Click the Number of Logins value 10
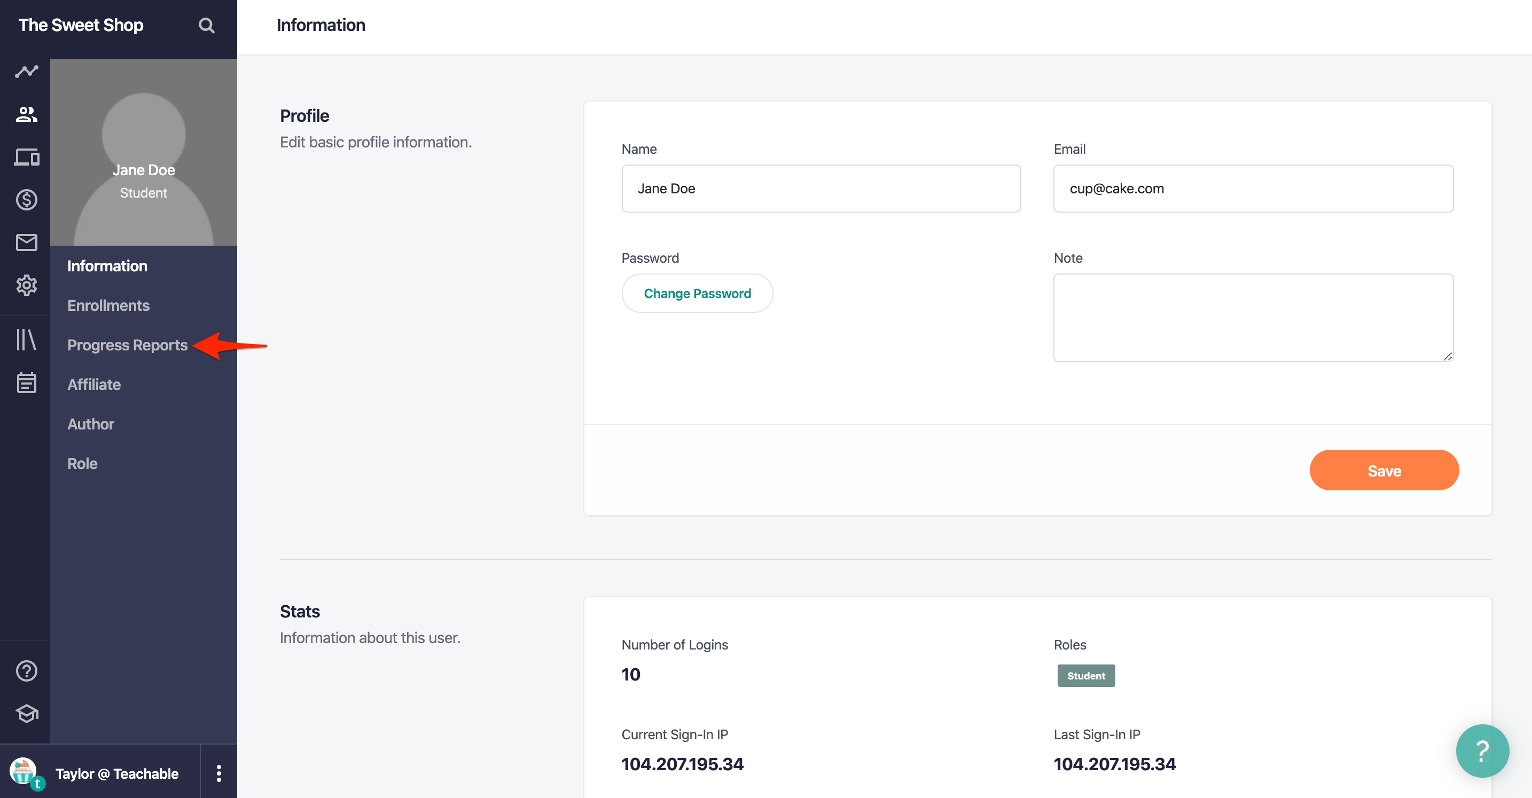Image resolution: width=1532 pixels, height=798 pixels. click(x=630, y=674)
